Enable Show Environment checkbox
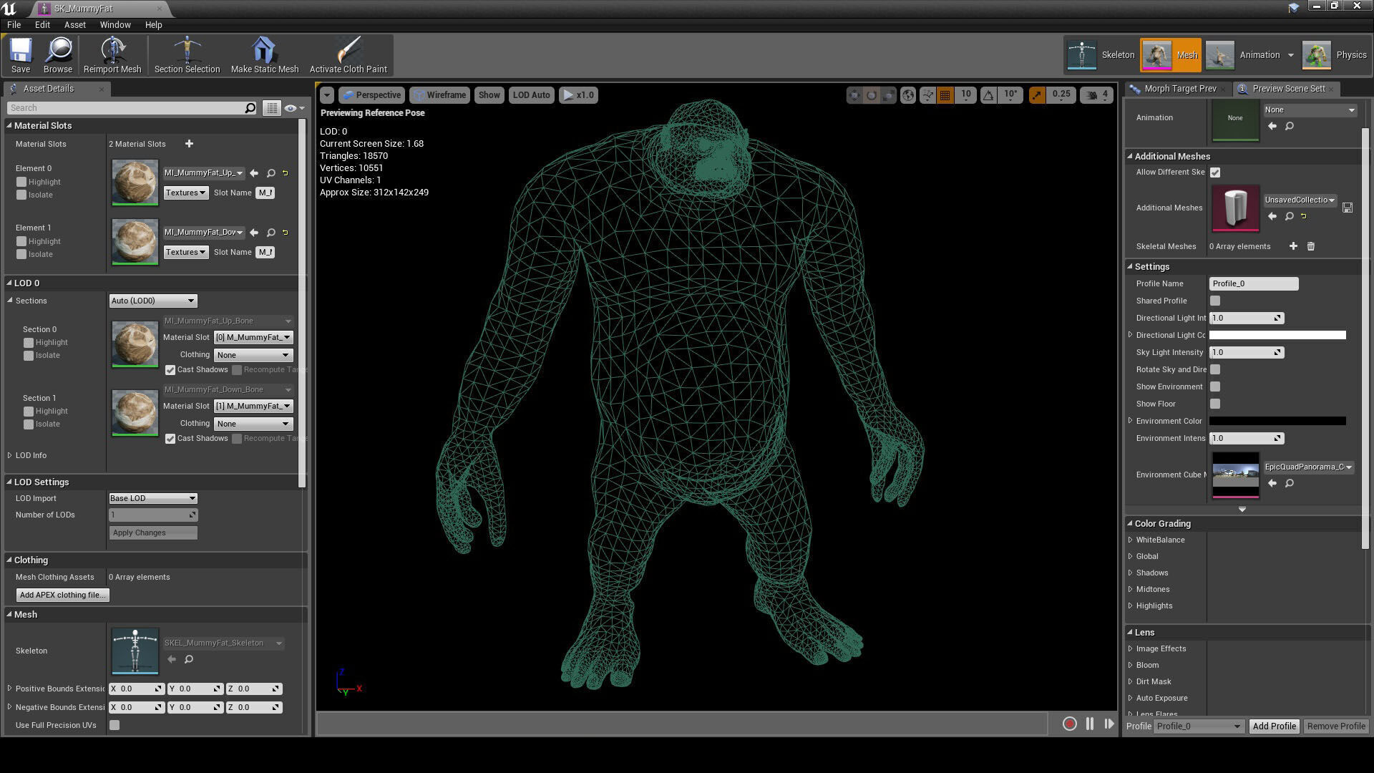1374x773 pixels. (x=1215, y=386)
